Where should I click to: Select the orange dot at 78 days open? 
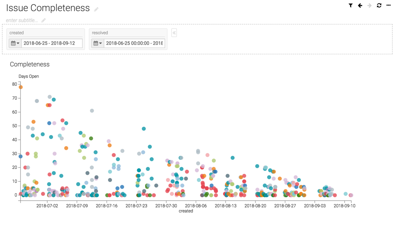[x=21, y=87]
